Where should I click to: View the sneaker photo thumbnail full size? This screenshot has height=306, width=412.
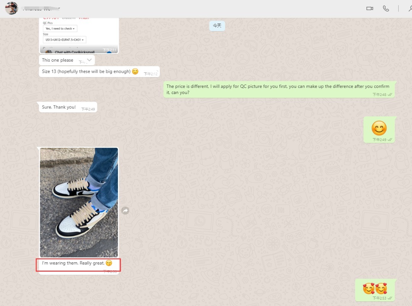(x=78, y=202)
